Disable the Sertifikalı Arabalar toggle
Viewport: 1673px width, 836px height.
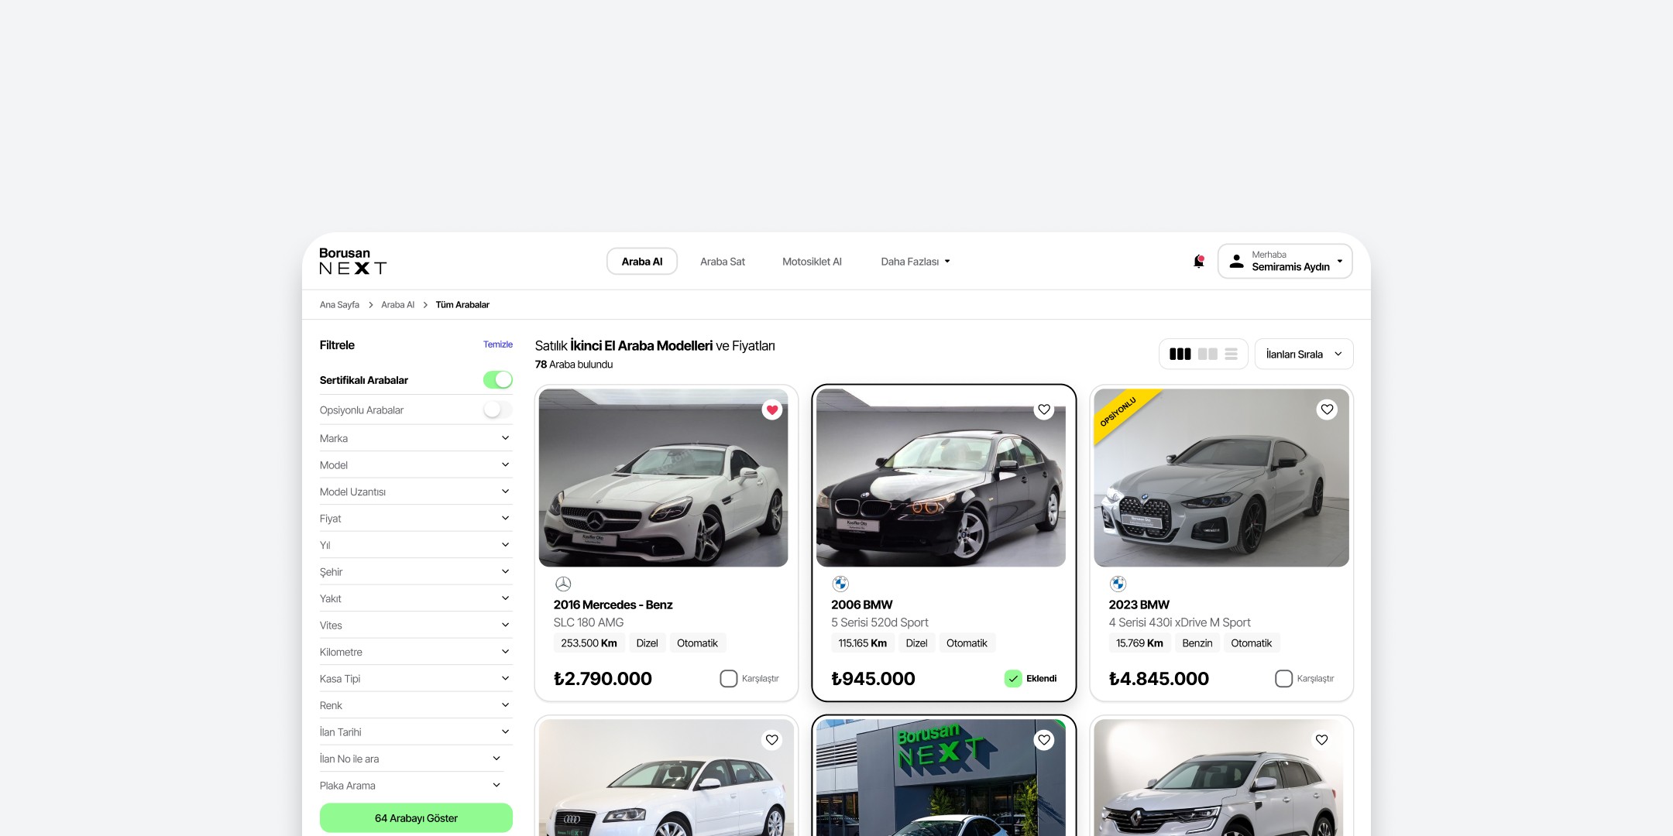point(498,380)
